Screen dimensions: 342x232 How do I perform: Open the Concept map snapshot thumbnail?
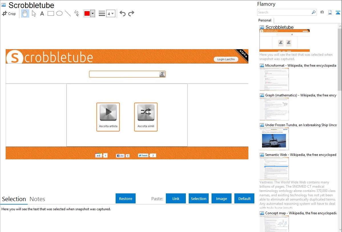pos(274,224)
